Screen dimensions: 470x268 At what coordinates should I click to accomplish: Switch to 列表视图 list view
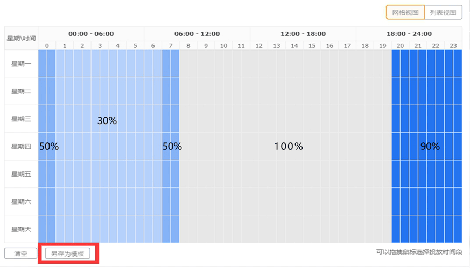tap(443, 12)
